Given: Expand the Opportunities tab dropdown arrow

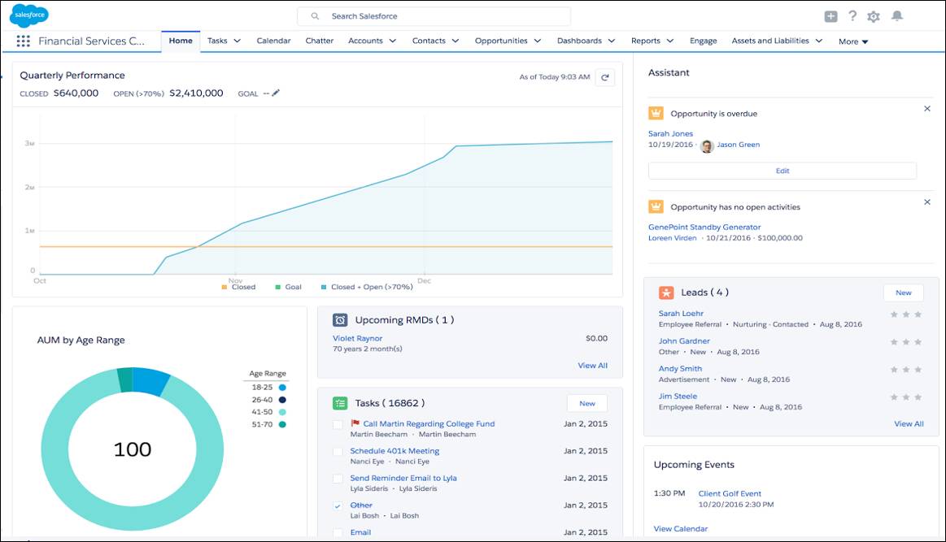Looking at the screenshot, I should (x=538, y=41).
